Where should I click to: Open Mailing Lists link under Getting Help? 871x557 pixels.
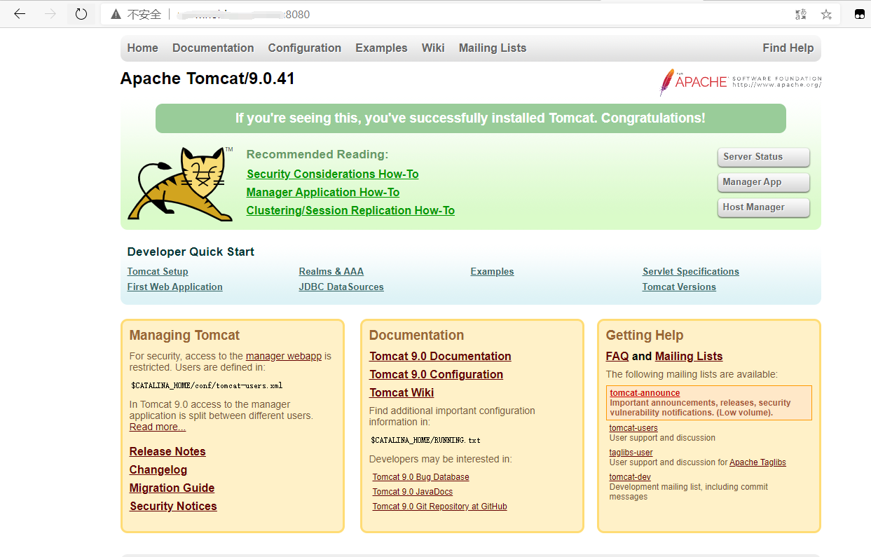(x=689, y=356)
